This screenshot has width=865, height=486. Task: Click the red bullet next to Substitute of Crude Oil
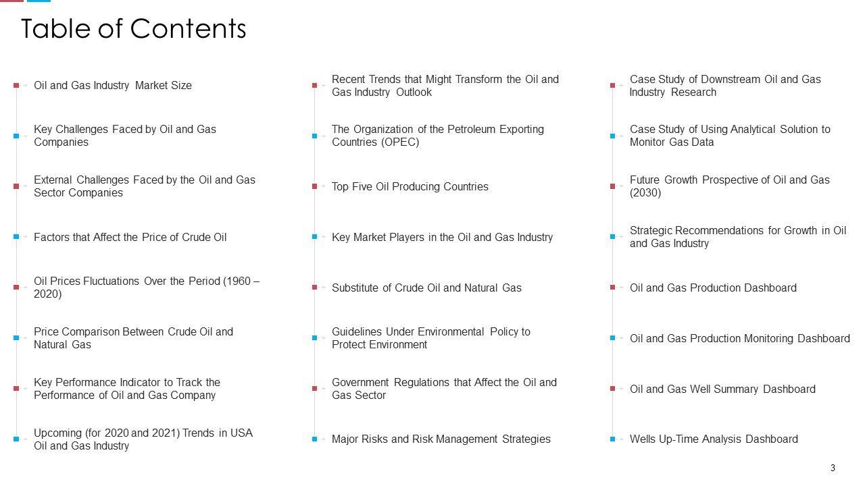coord(314,288)
